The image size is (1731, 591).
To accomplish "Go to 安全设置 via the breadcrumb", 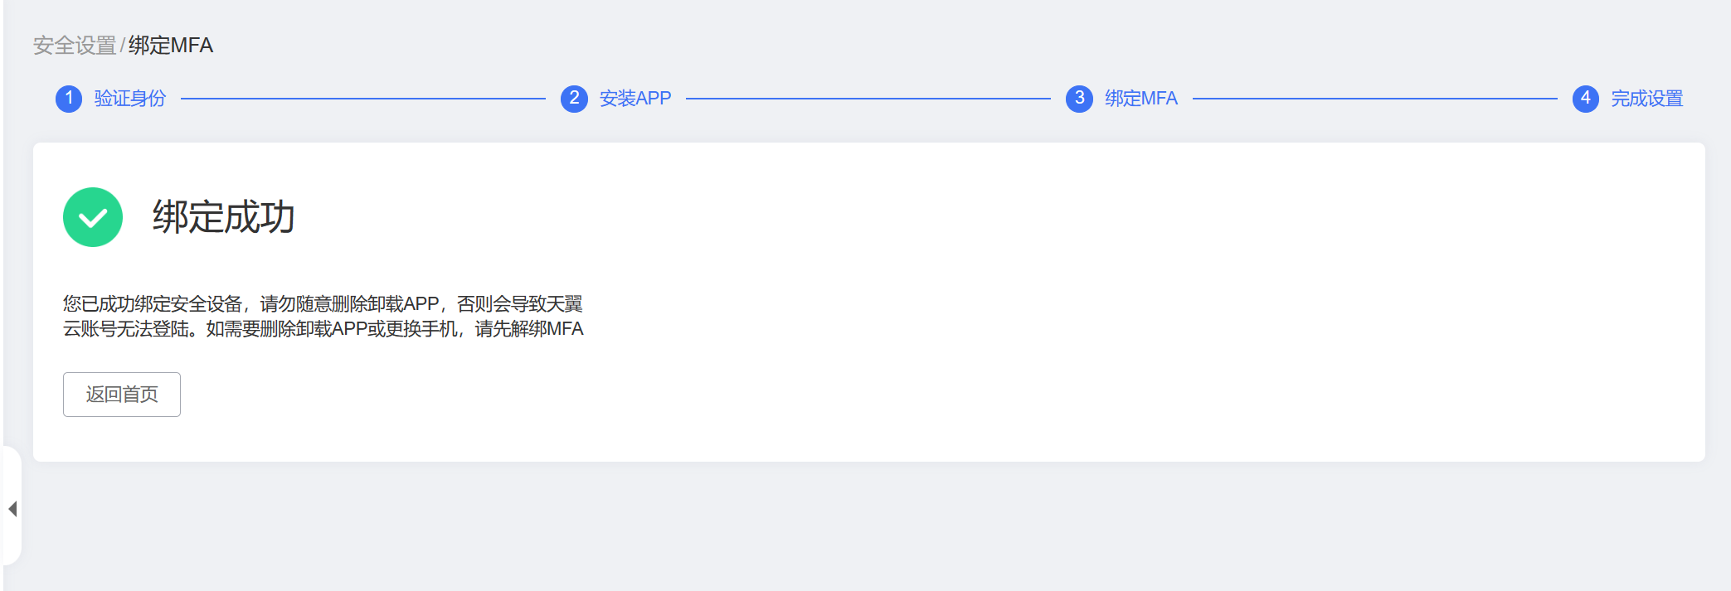I will [75, 46].
